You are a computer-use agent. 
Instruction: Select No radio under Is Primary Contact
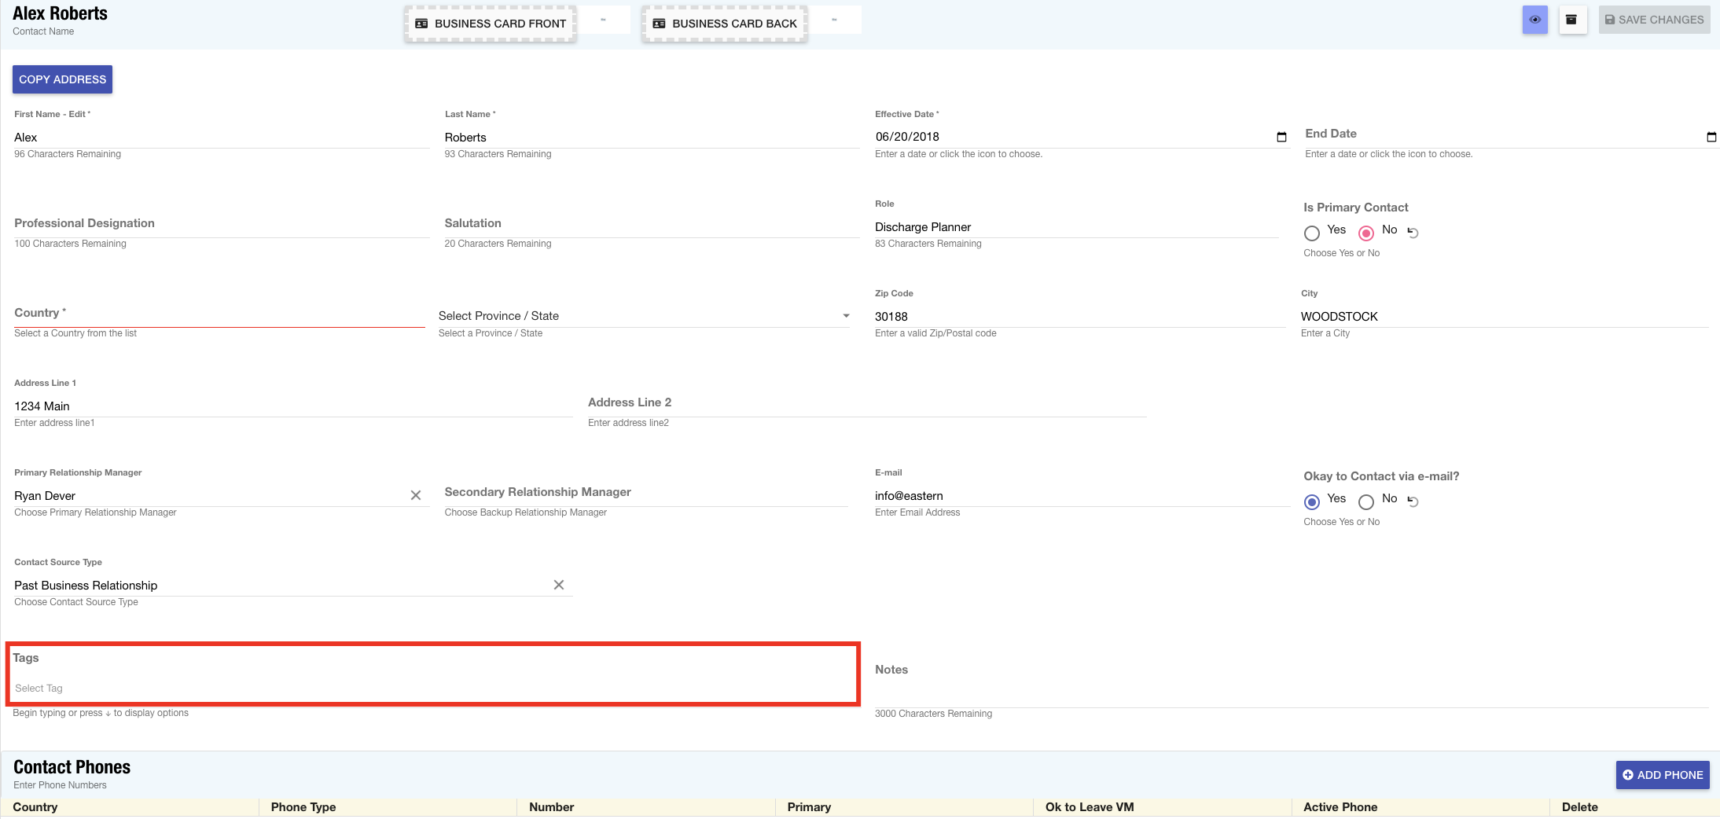point(1365,233)
